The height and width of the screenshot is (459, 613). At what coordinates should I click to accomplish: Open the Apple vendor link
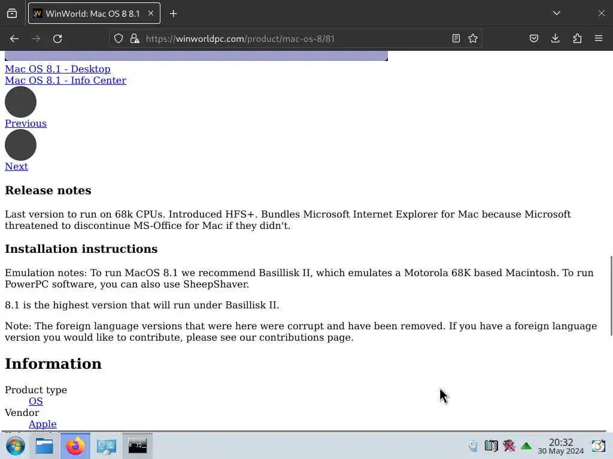pos(43,424)
